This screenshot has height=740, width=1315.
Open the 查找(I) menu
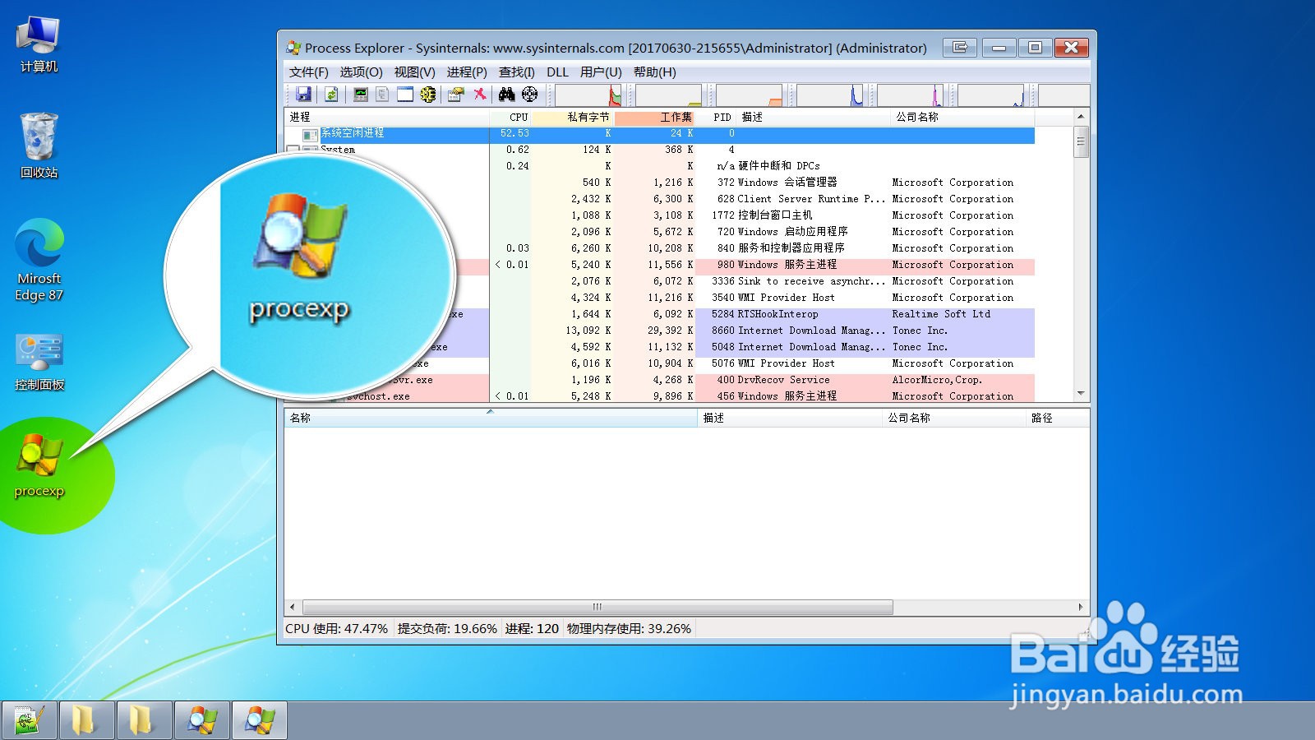tap(517, 72)
